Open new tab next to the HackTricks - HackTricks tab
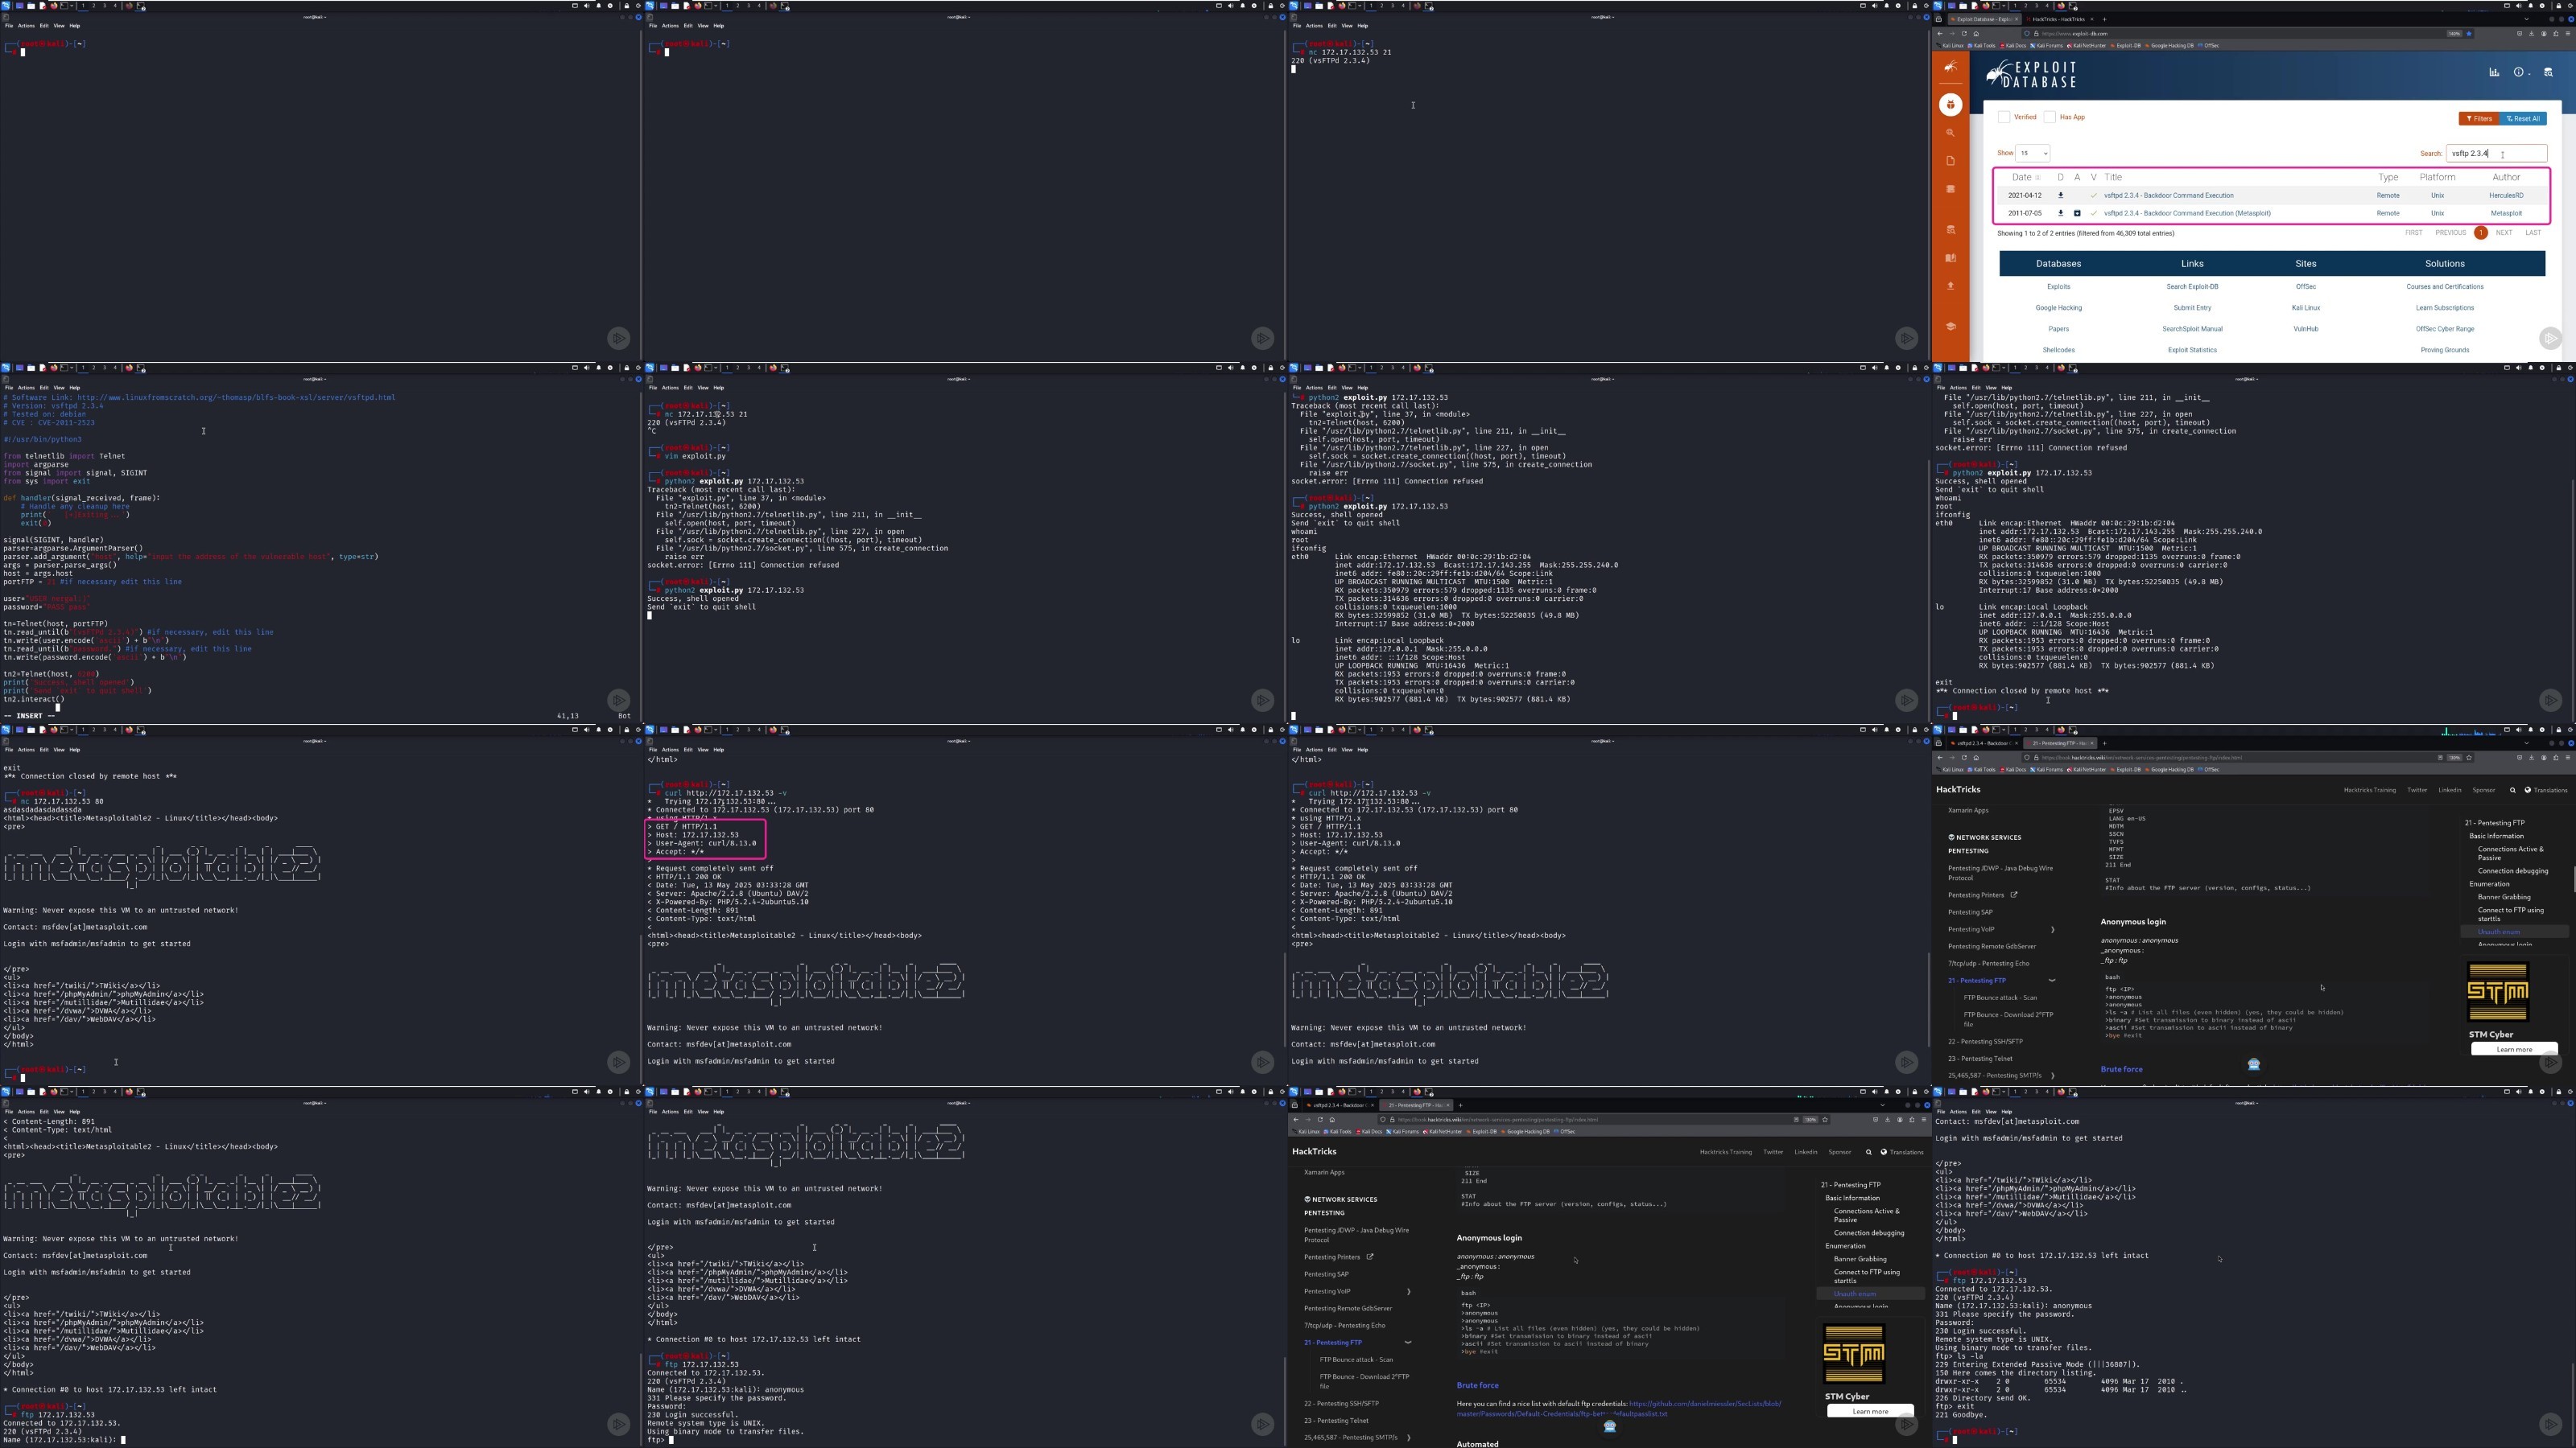Screen dimensions: 2576x1448 (2104, 19)
